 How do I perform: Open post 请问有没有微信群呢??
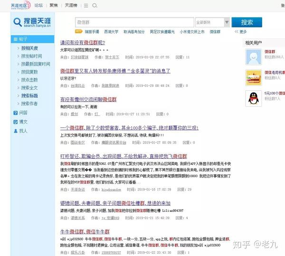(x=83, y=43)
